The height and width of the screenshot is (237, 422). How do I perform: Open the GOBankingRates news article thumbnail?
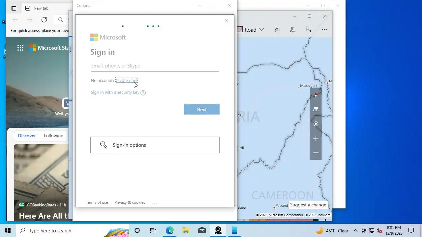[x=41, y=183]
